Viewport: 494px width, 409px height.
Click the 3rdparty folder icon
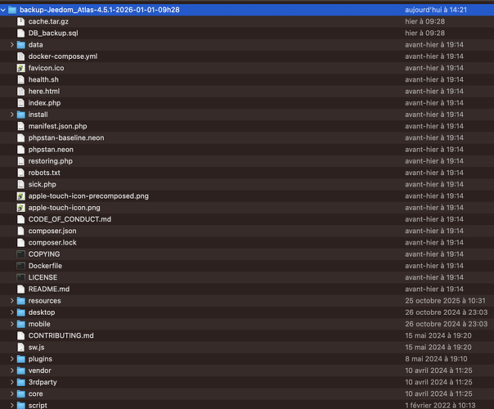click(20, 382)
